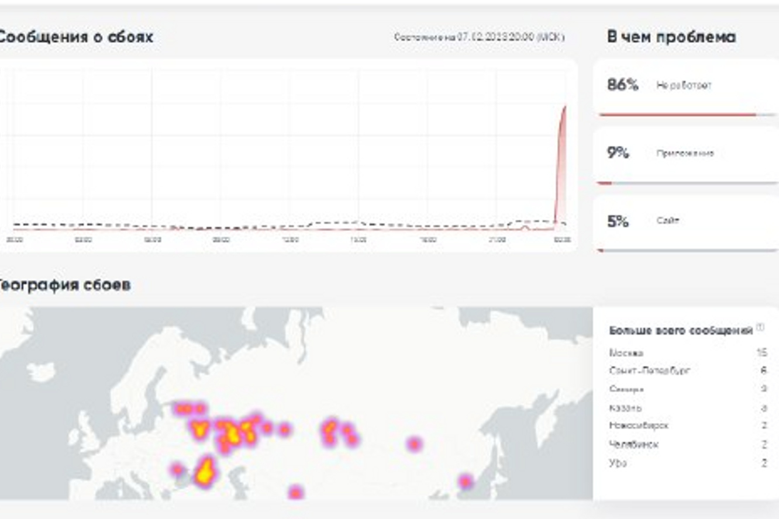Click the red progress bar under 86%
The image size is (779, 519).
[x=677, y=115]
